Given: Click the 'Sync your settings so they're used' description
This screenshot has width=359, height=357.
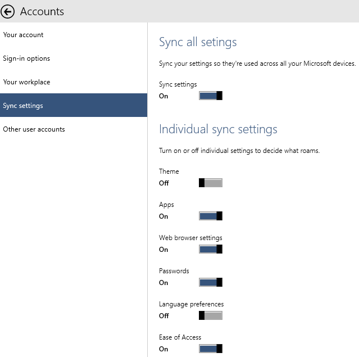Looking at the screenshot, I should pos(257,64).
